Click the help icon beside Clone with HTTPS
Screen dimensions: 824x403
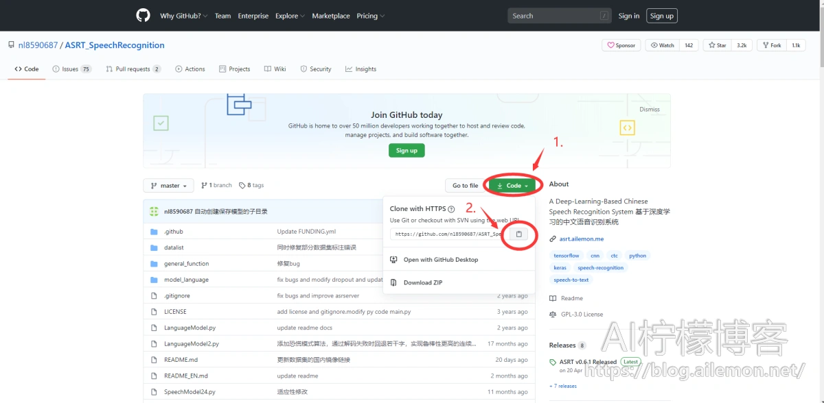click(x=451, y=209)
